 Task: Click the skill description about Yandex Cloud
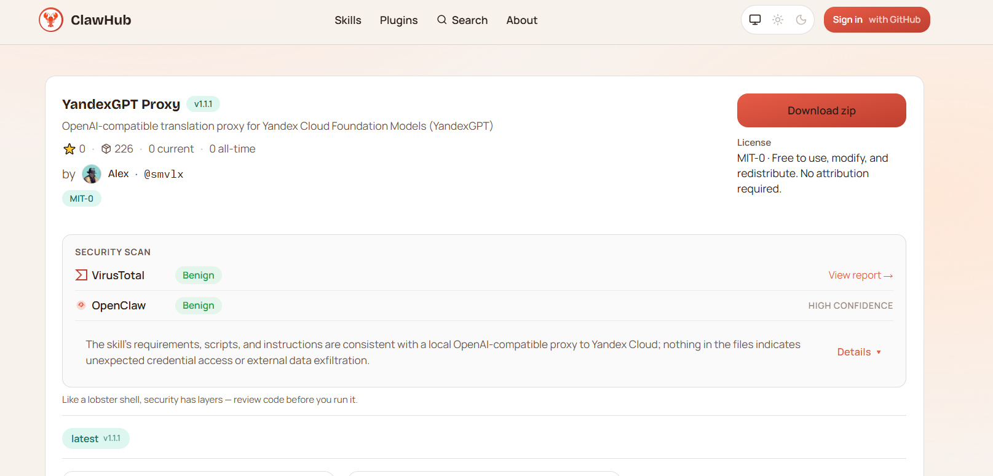277,126
